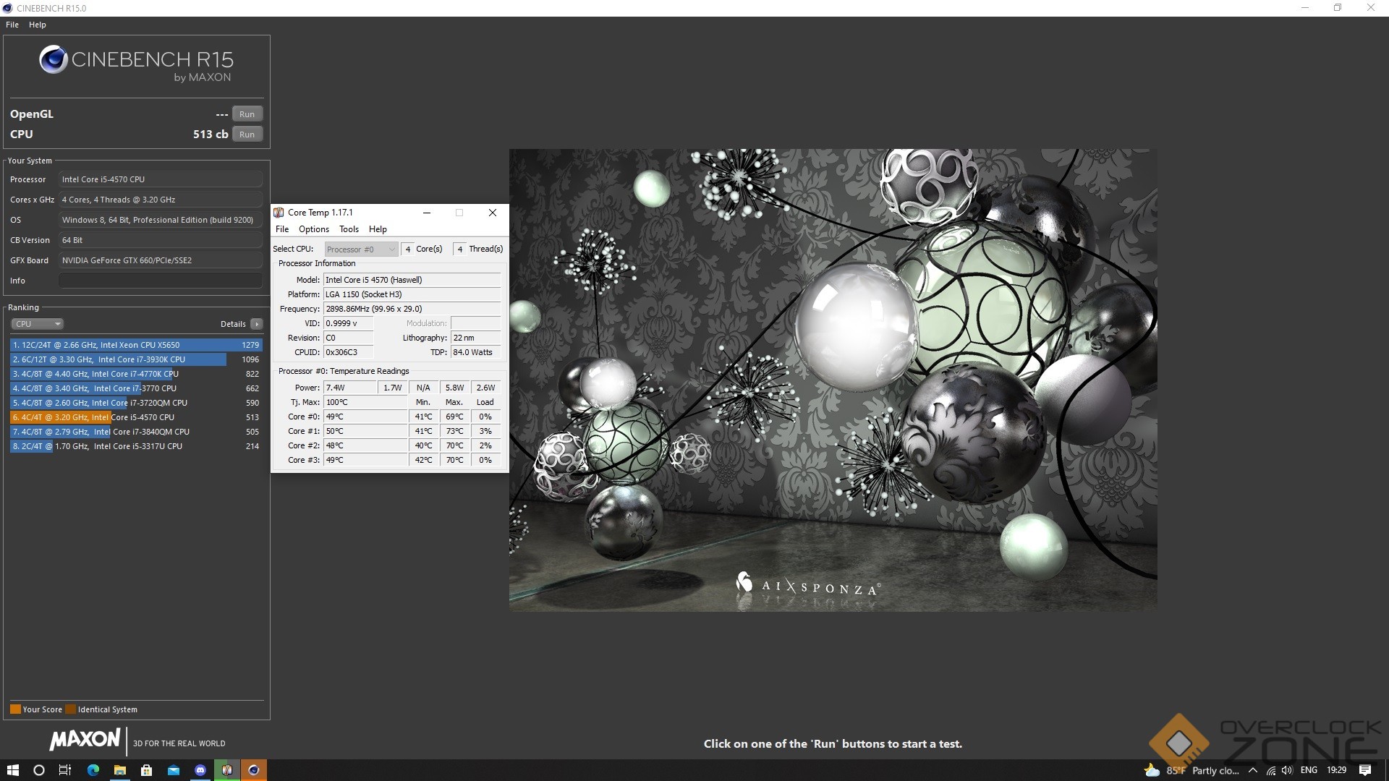Screen dimensions: 1389x781
Task: Expand ranking Details arrow button
Action: click(256, 324)
